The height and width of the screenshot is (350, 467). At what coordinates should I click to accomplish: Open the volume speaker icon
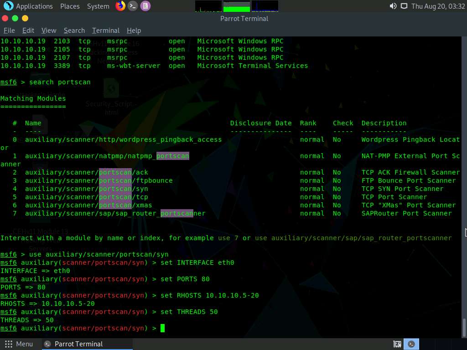pyautogui.click(x=393, y=6)
